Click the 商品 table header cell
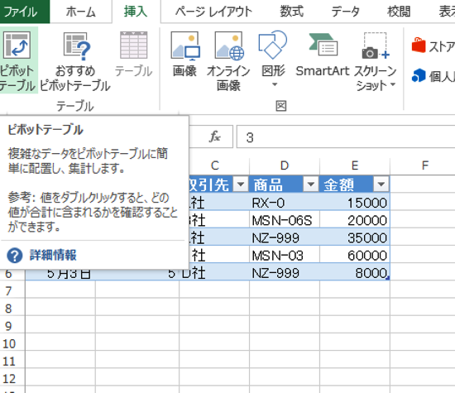The height and width of the screenshot is (393, 455). point(285,184)
